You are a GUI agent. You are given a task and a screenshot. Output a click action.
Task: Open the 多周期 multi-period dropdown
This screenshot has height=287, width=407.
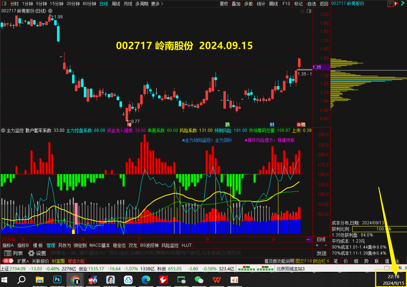[x=142, y=4]
